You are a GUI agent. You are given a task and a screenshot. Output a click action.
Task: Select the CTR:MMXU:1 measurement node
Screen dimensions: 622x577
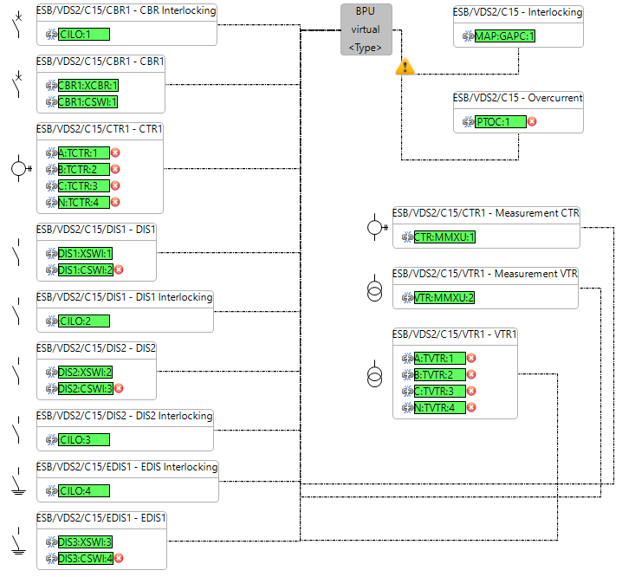pyautogui.click(x=444, y=237)
